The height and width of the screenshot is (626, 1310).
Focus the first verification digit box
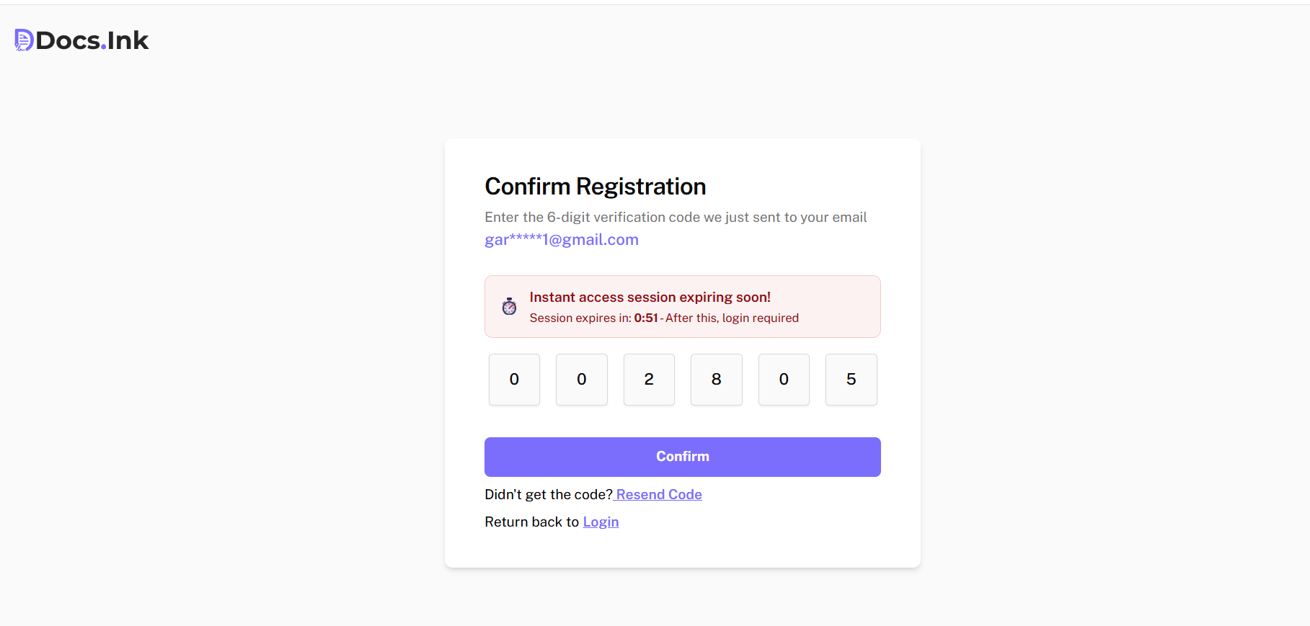[514, 380]
